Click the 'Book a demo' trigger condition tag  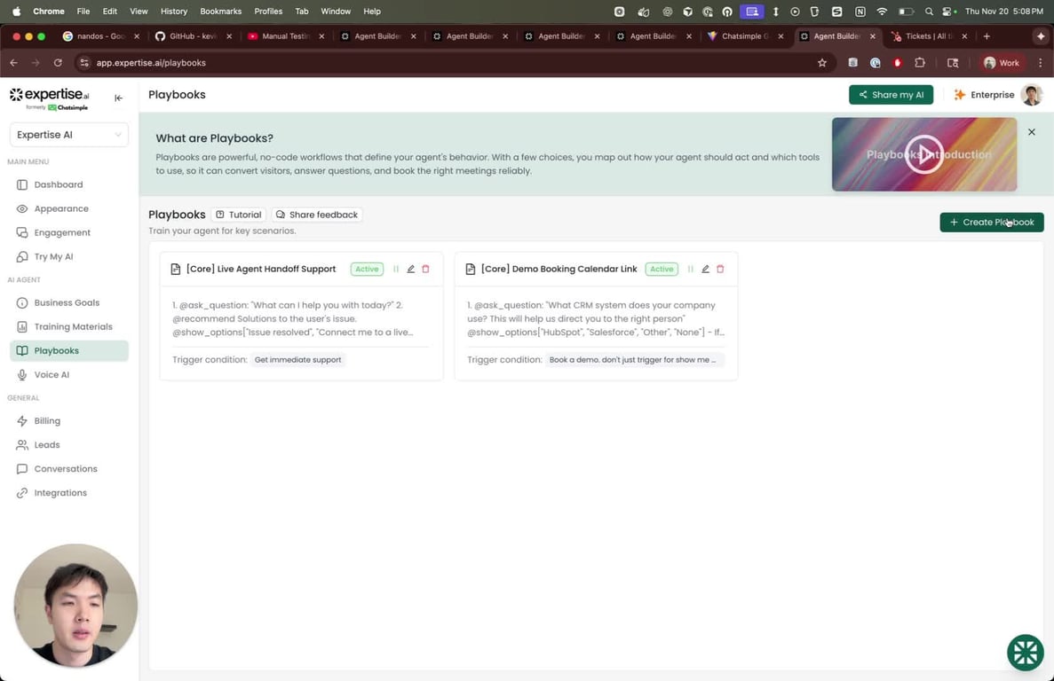pyautogui.click(x=635, y=360)
